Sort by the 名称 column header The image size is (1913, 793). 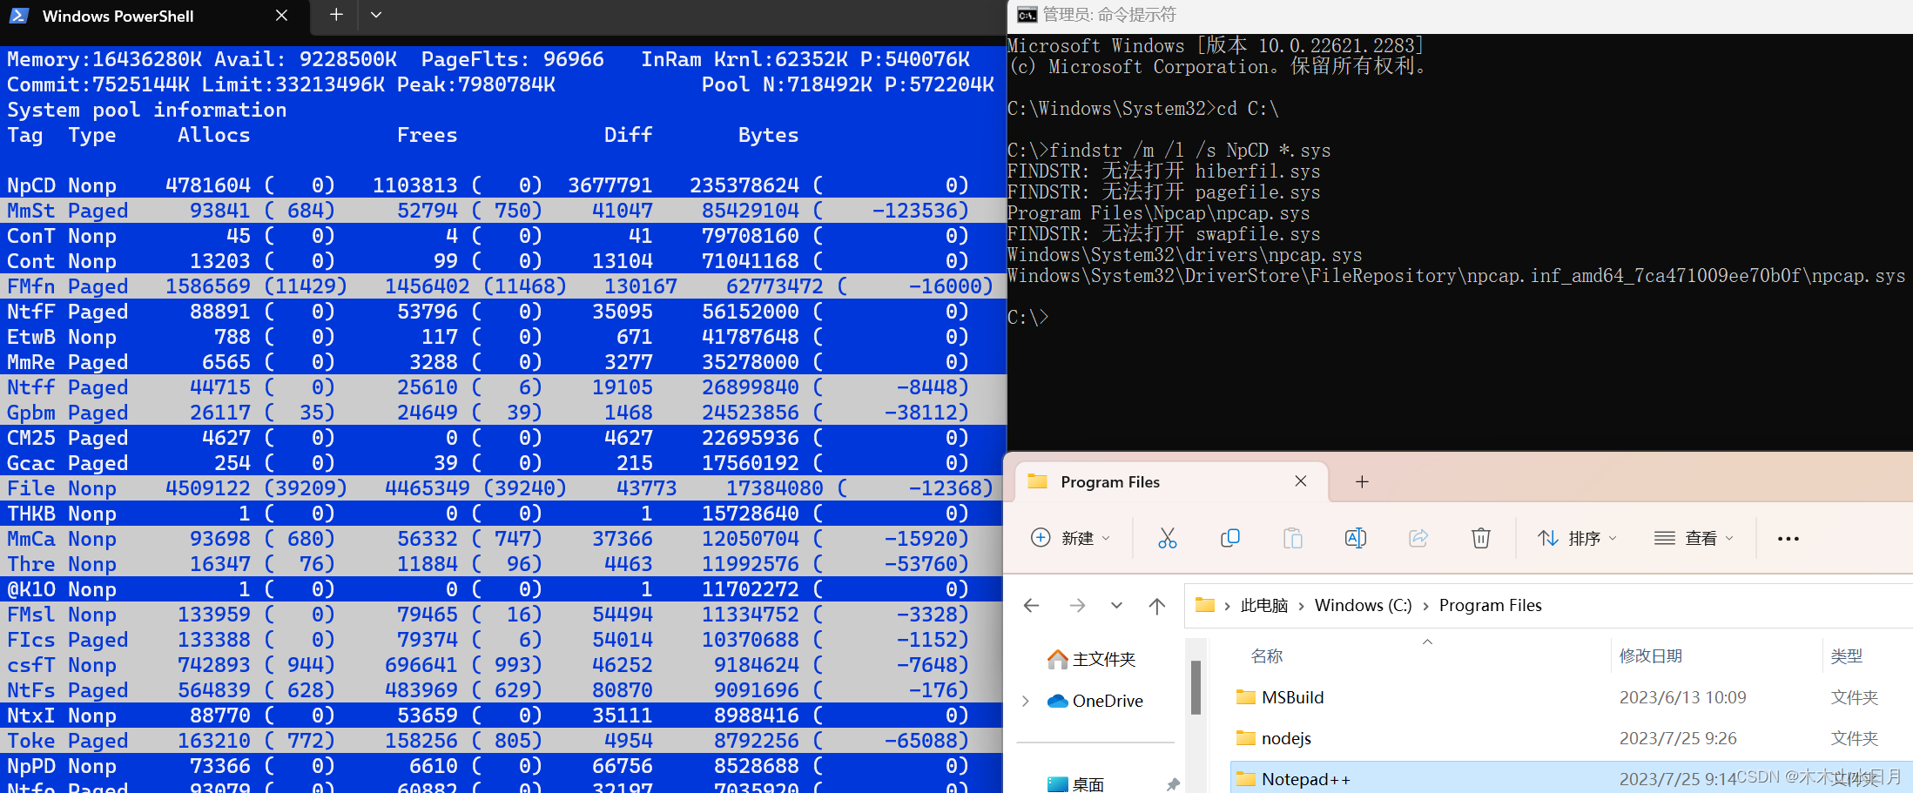tap(1266, 655)
